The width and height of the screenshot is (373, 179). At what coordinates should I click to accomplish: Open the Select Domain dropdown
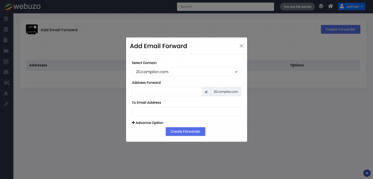tap(186, 72)
